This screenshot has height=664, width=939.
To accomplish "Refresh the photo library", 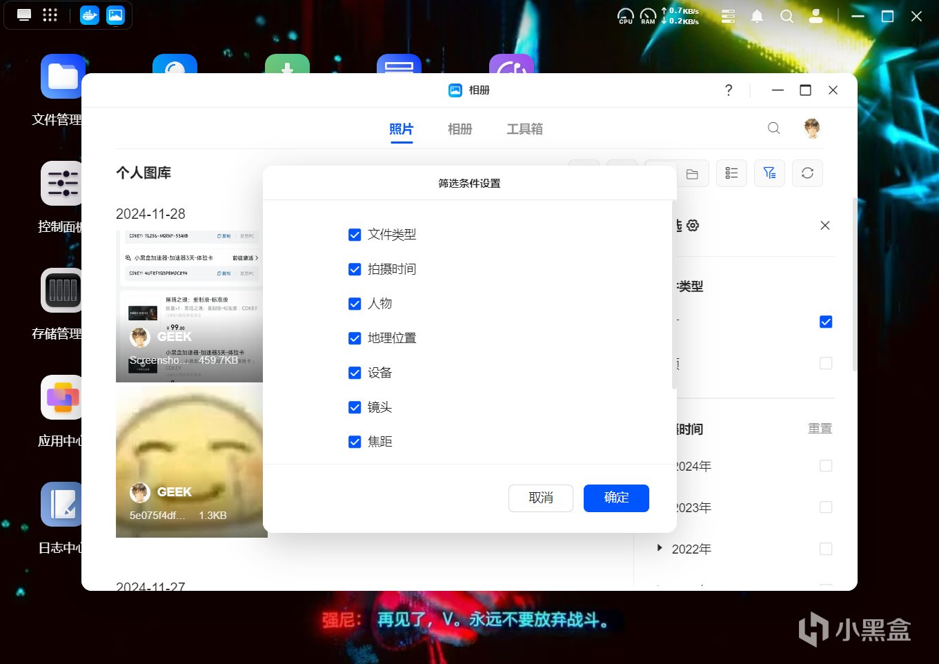I will point(808,173).
